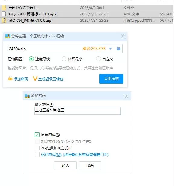This screenshot has height=186, width=179.
Task: Click the zip icon of hrtOlCt4 archive
Action: 4,20
